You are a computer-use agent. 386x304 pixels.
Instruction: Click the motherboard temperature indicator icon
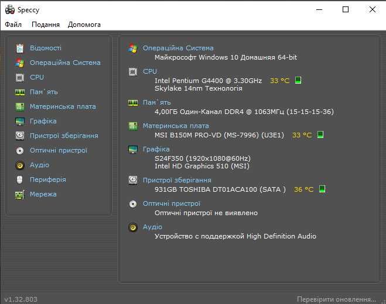coord(320,134)
